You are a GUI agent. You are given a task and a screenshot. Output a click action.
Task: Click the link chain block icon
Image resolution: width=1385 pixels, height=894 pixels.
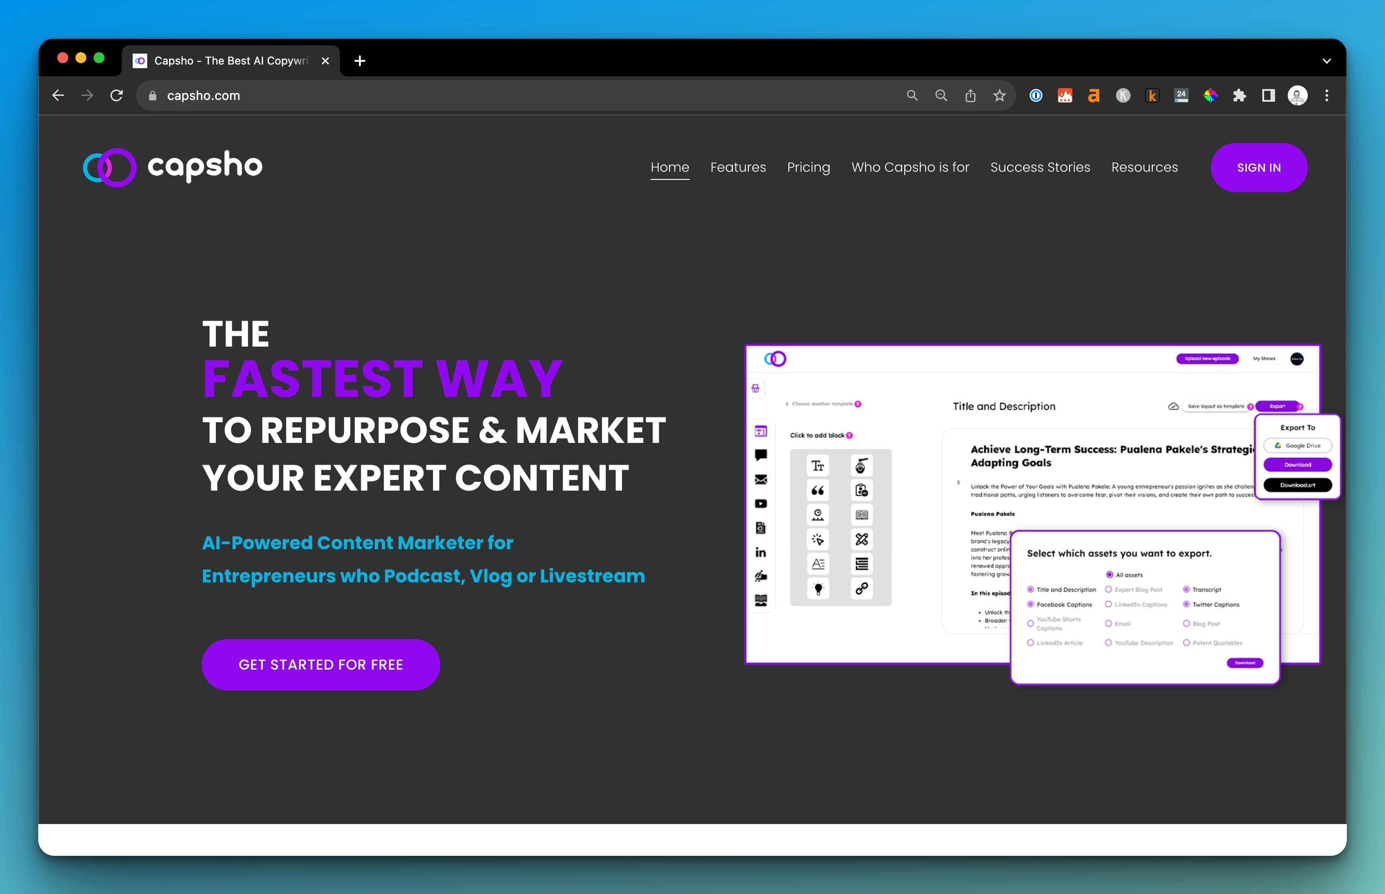[x=861, y=589]
